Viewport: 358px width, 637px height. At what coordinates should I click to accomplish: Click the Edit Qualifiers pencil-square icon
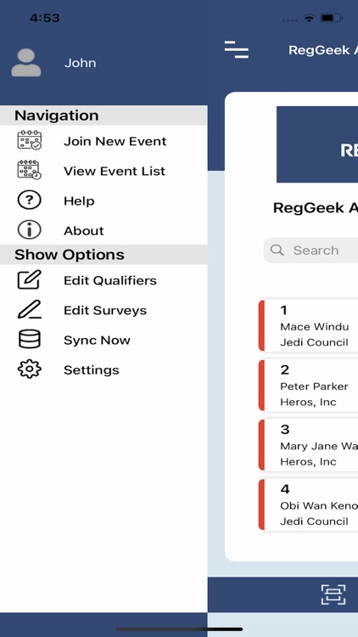[29, 280]
